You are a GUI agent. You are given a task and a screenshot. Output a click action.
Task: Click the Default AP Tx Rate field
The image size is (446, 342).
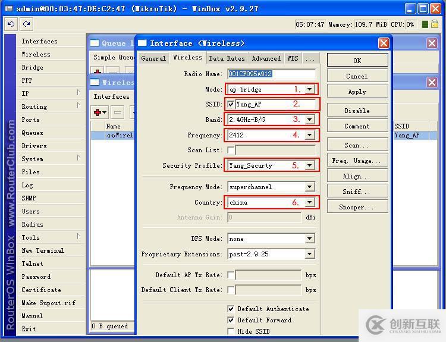268,275
